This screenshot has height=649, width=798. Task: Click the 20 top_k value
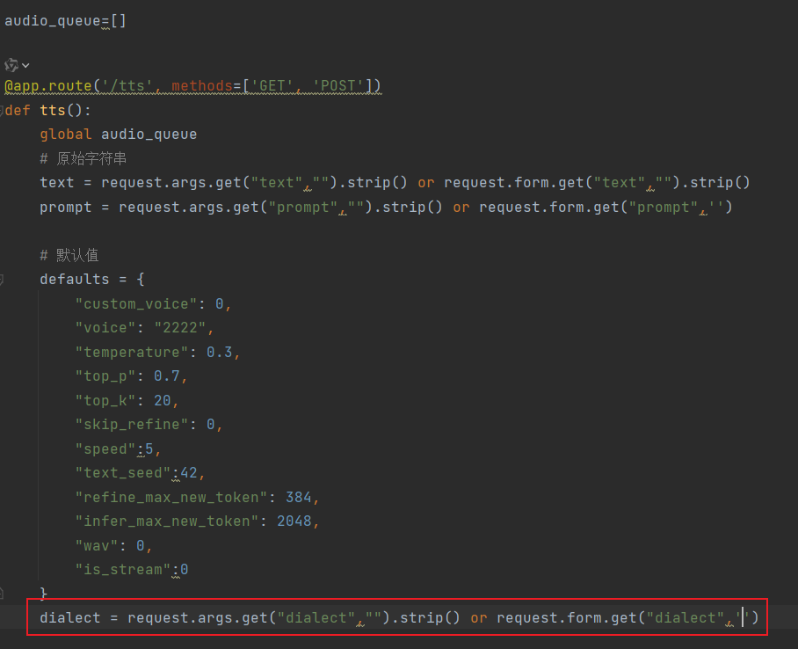163,400
